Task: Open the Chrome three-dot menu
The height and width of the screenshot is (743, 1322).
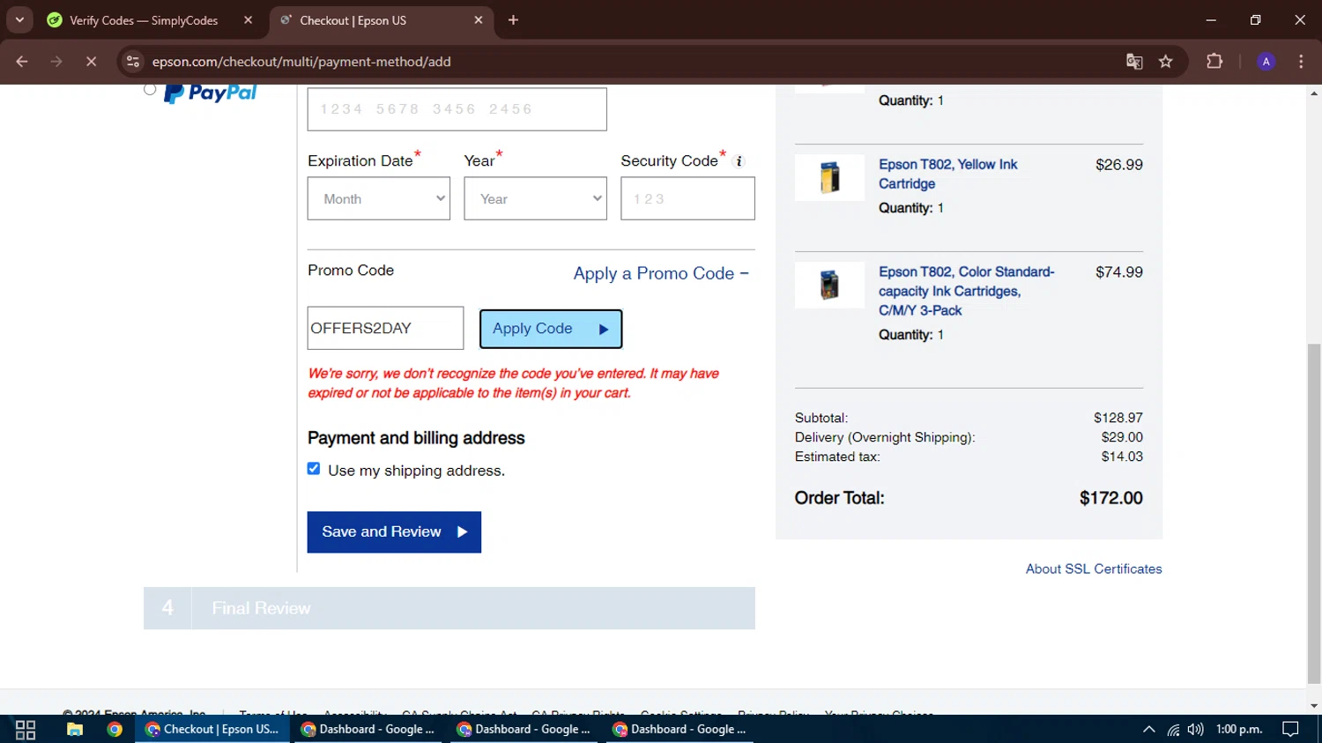Action: pos(1301,62)
